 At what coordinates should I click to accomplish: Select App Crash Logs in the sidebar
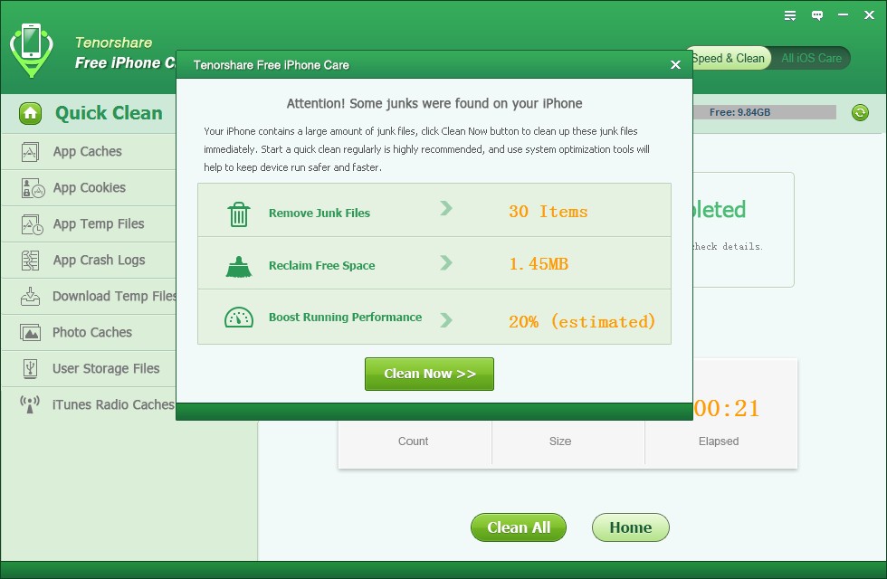[90, 261]
